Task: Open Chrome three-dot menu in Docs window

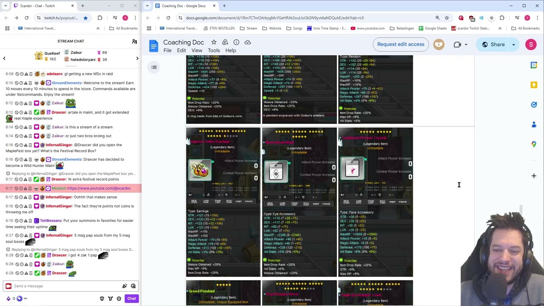Action: [x=537, y=18]
